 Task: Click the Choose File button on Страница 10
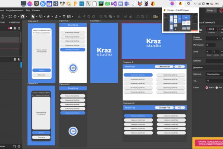[x=164, y=108]
